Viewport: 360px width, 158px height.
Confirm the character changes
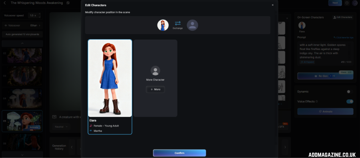coord(179,153)
